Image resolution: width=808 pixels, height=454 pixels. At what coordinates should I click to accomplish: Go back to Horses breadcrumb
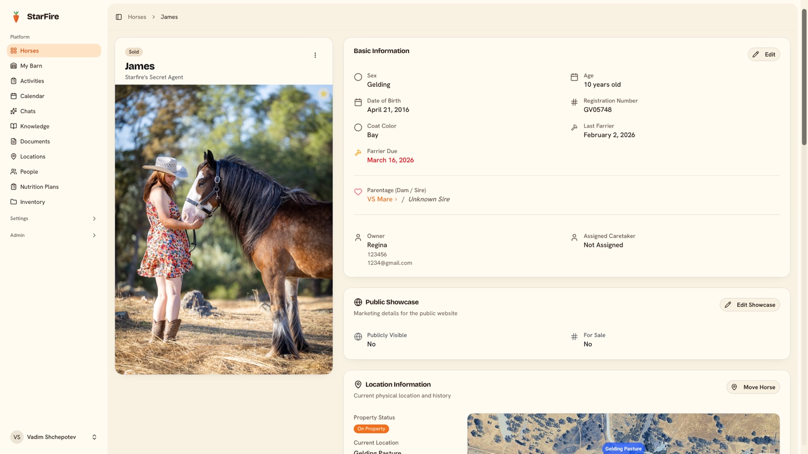(x=137, y=17)
